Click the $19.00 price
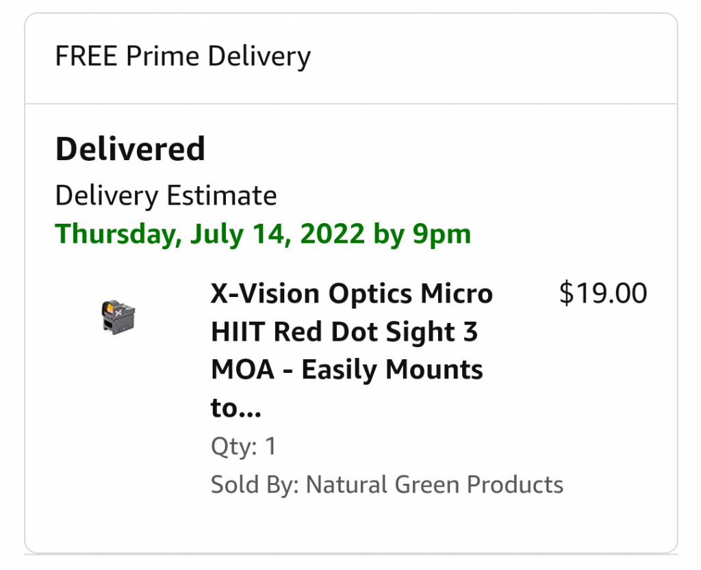This screenshot has width=701, height=570. click(602, 294)
